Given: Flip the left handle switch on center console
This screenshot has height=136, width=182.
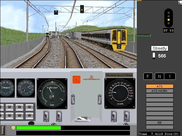Looking at the screenshot, I should click(x=73, y=99).
